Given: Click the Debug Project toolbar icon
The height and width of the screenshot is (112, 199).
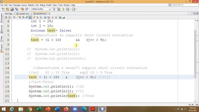Looking at the screenshot, I should [68, 9].
